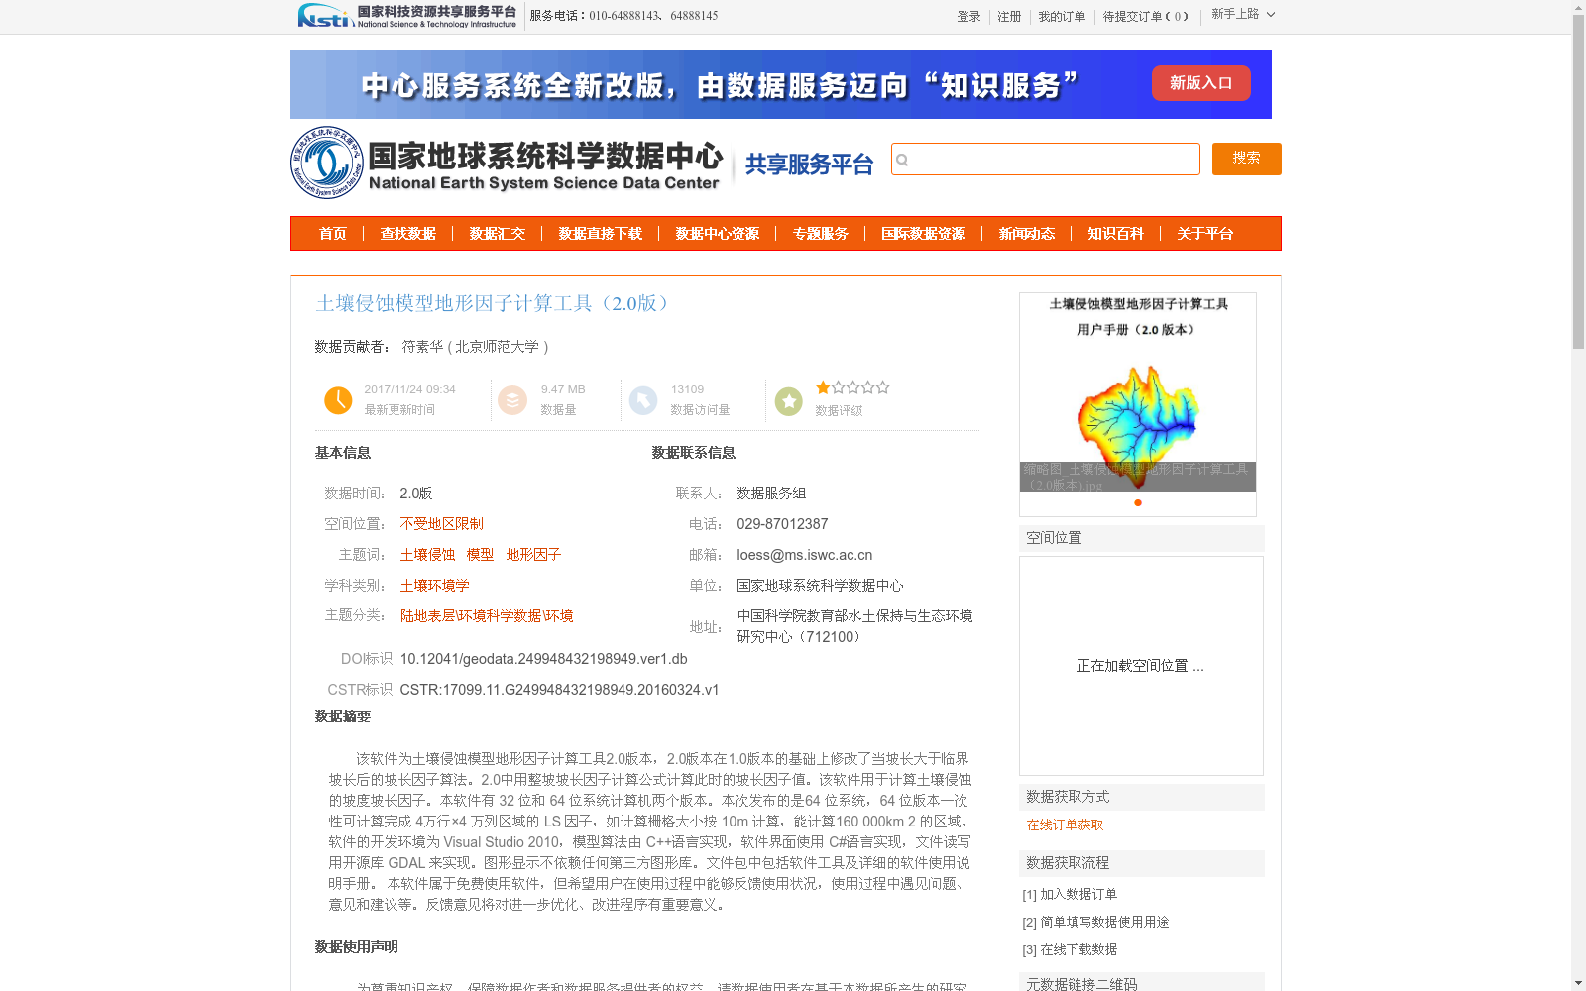This screenshot has width=1586, height=991.
Task: Click the orange carousel dot under thumbnail
Action: coord(1138,502)
